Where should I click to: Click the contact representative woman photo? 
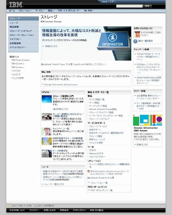point(137,34)
